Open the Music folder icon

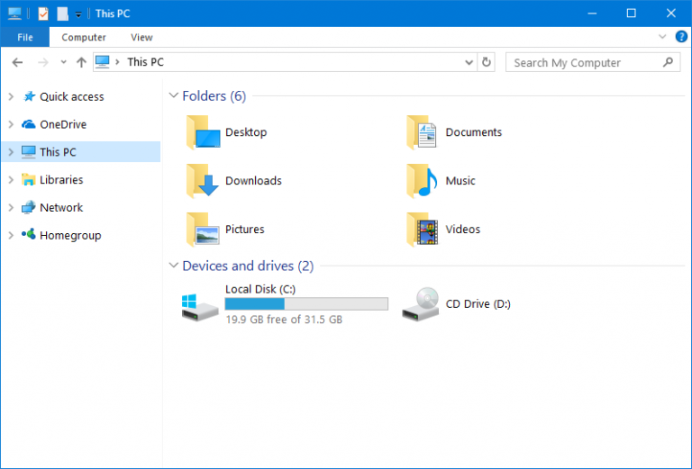pos(422,181)
